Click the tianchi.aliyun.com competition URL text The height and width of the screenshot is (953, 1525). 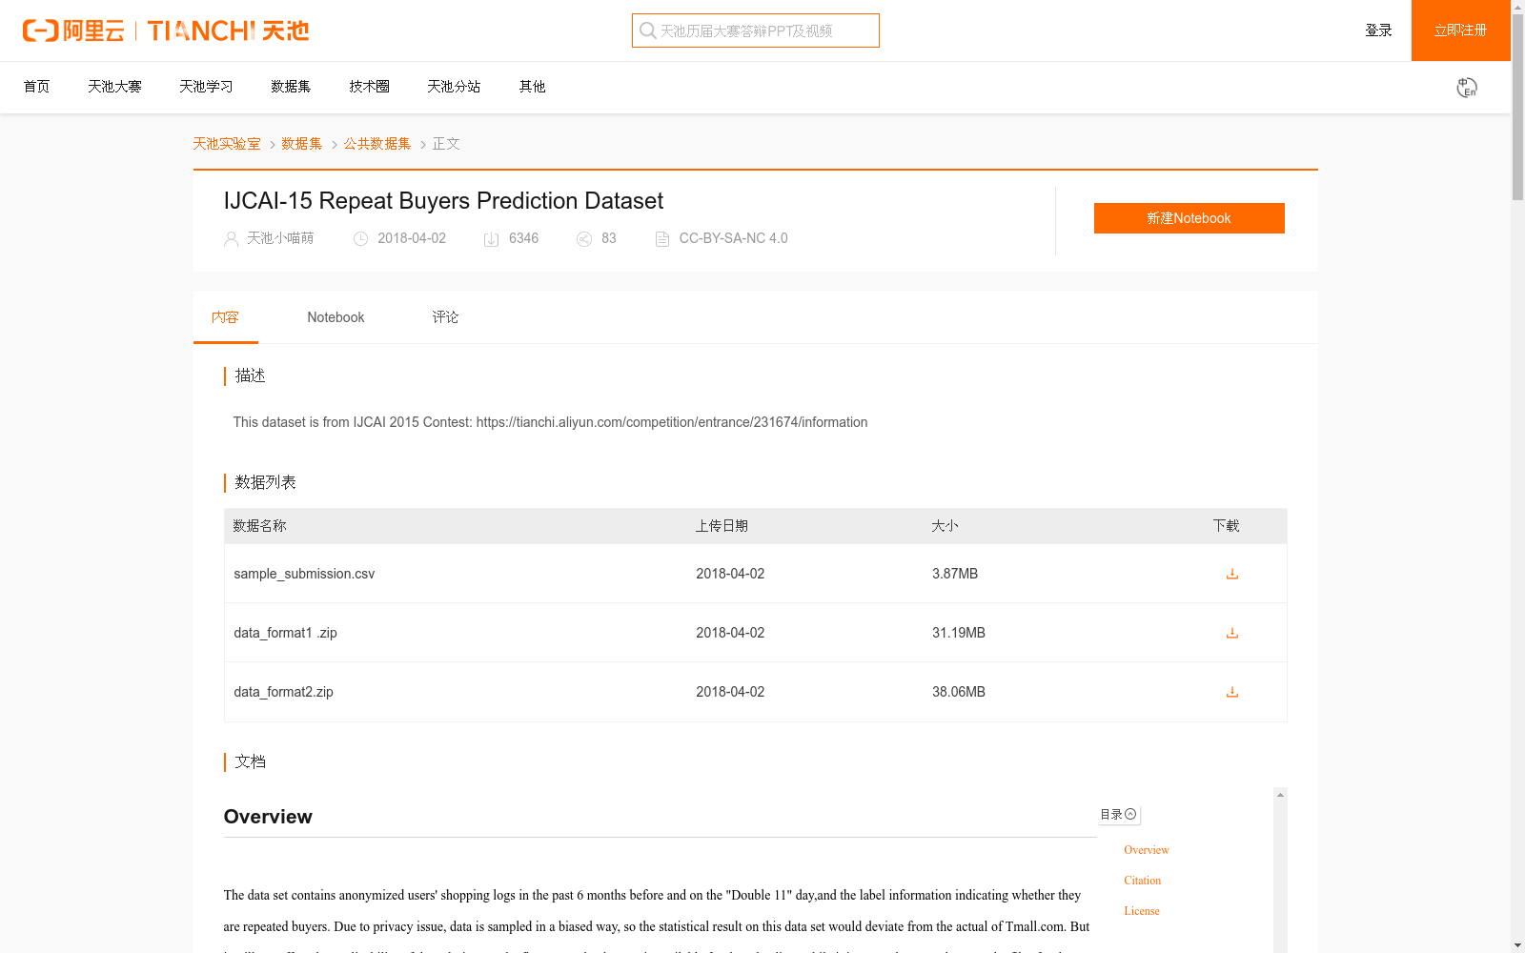click(x=672, y=422)
